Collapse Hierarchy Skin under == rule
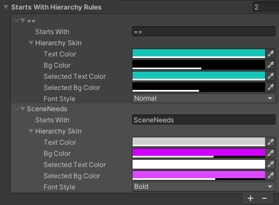This screenshot has height=205, width=279. pyautogui.click(x=31, y=43)
